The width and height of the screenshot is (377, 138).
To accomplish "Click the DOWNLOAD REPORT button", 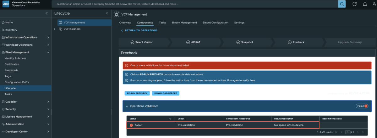I will 166,93.
